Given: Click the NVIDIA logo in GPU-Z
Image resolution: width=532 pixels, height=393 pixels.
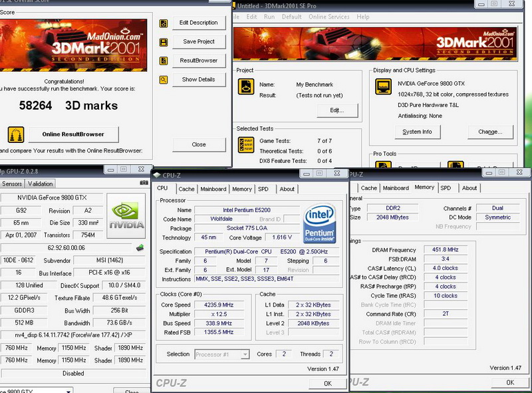Looking at the screenshot, I should coord(126,216).
